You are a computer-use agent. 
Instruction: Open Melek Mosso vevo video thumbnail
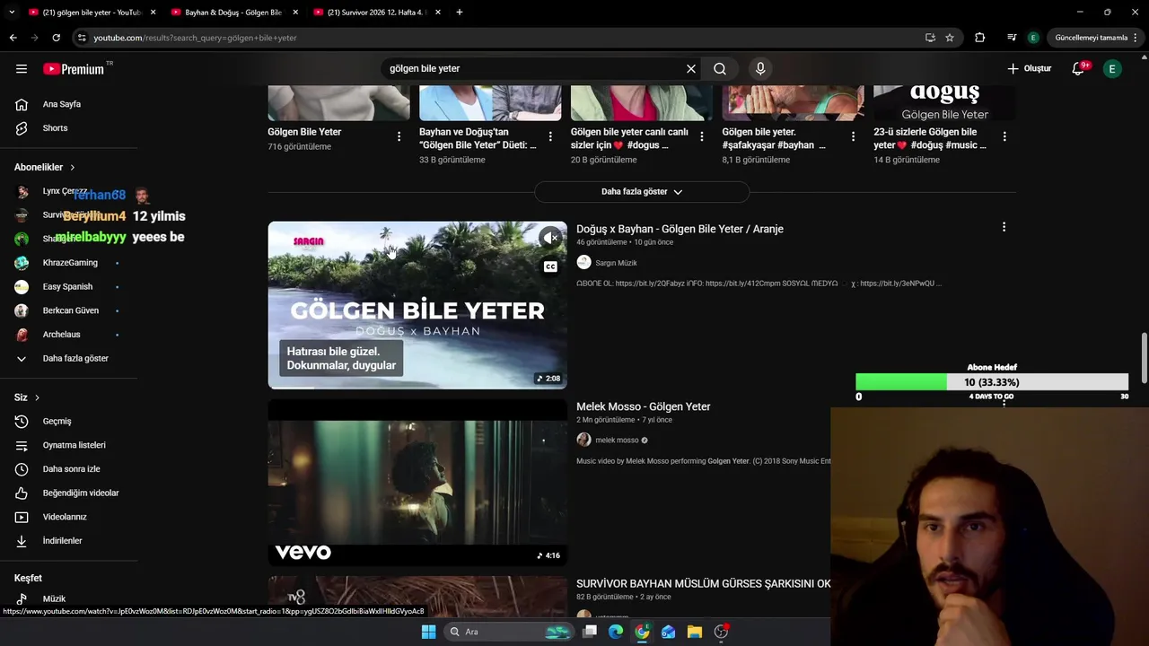click(417, 483)
